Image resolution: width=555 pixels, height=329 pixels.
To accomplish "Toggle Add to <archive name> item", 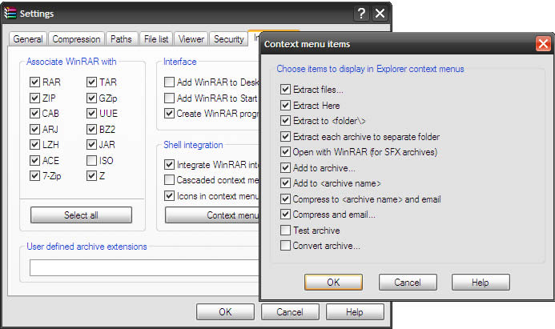I will [x=285, y=183].
